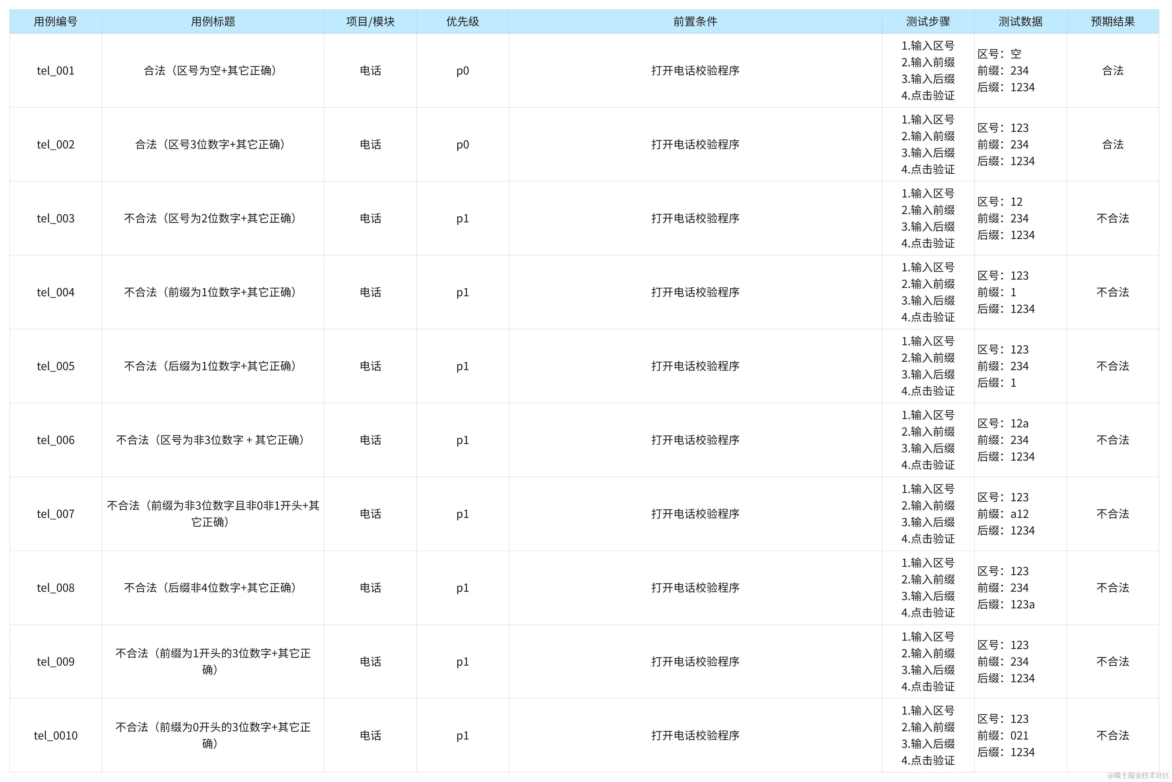The image size is (1172, 782).
Task: Select the tel_005 case ID cell
Action: (55, 366)
